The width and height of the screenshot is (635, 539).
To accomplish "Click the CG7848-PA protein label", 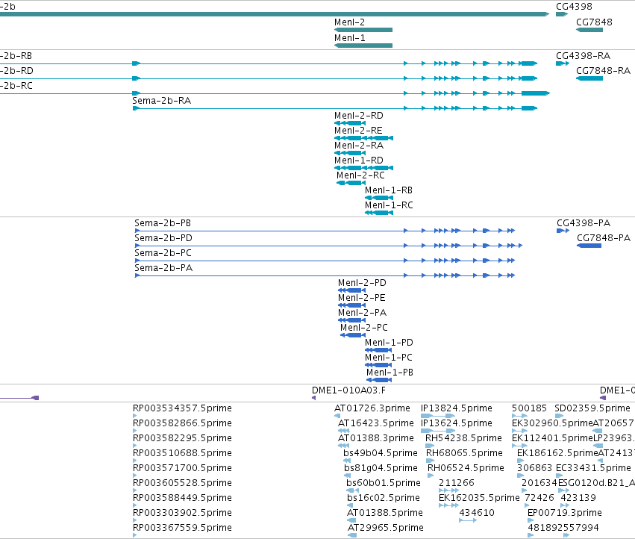I will [604, 238].
